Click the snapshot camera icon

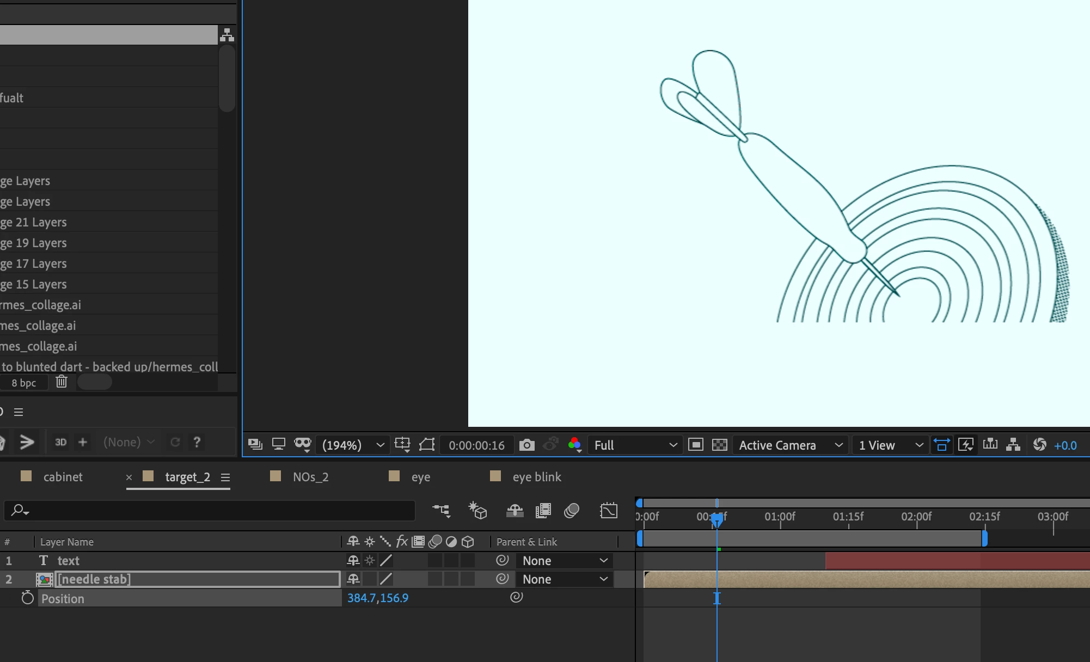[526, 445]
